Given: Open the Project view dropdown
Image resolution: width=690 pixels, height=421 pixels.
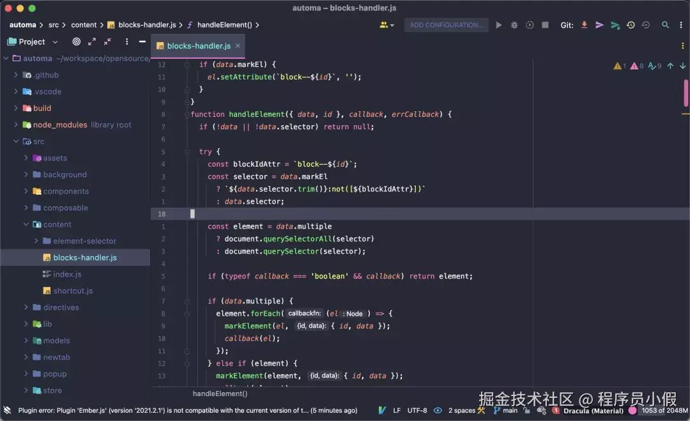Looking at the screenshot, I should click(55, 42).
